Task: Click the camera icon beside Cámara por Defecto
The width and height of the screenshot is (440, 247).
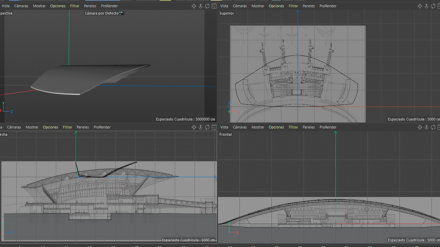Action: point(121,13)
